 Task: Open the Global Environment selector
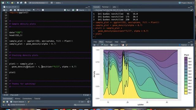pos(17,105)
